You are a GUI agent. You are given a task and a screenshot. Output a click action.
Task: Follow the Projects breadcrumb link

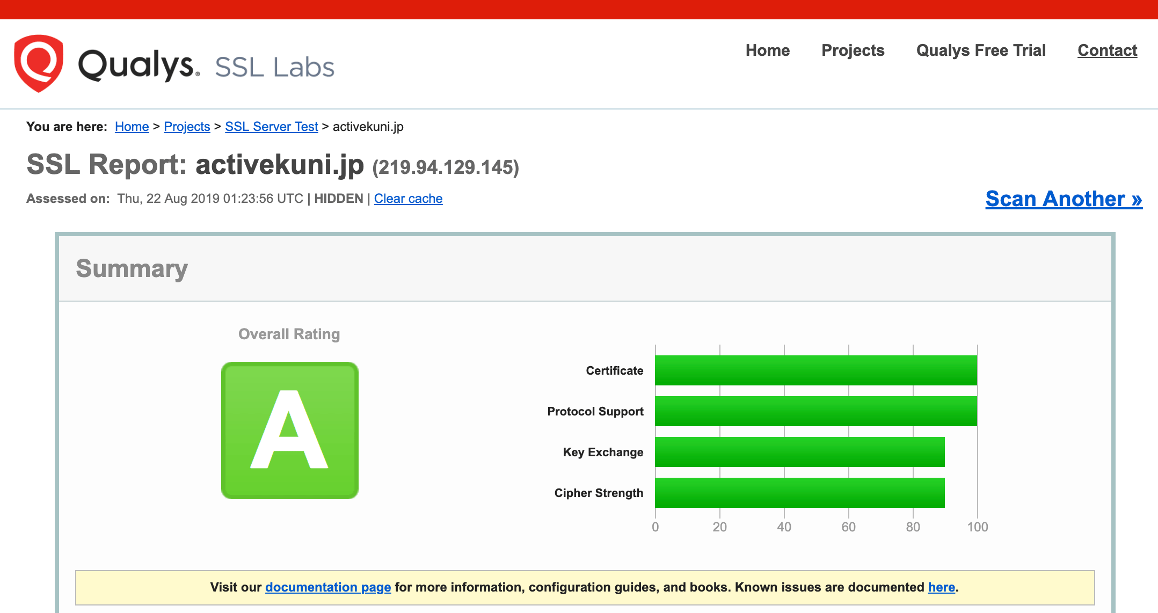pyautogui.click(x=187, y=127)
